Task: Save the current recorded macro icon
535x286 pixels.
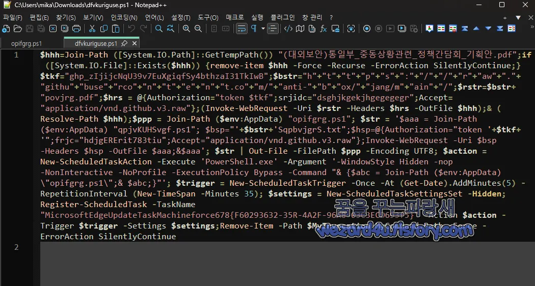Action: pyautogui.click(x=414, y=28)
